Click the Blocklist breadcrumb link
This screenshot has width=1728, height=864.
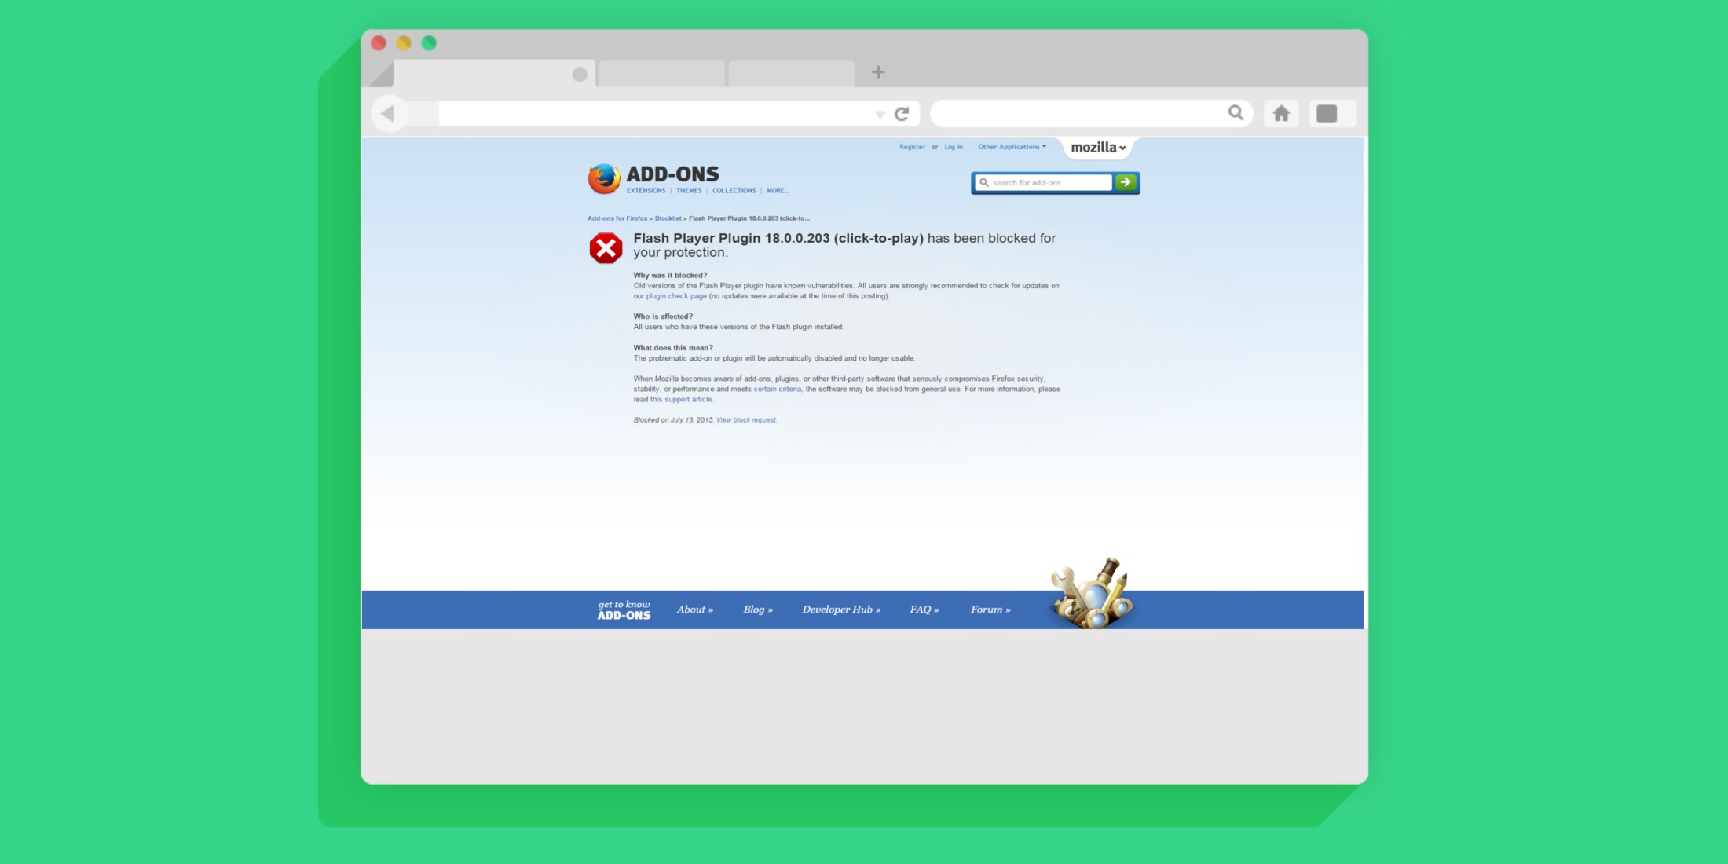(x=668, y=218)
